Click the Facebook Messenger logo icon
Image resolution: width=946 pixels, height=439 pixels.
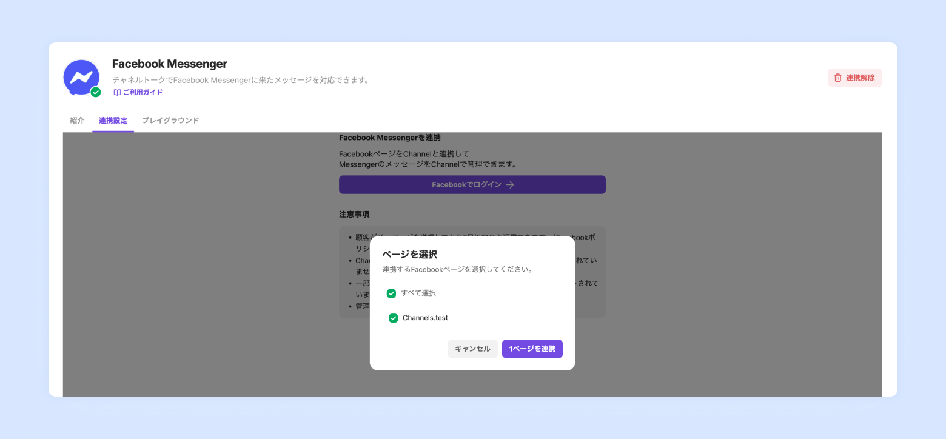pos(81,78)
